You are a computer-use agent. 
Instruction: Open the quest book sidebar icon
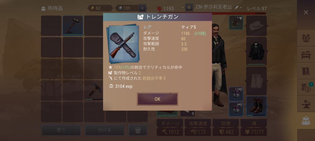click(x=306, y=71)
